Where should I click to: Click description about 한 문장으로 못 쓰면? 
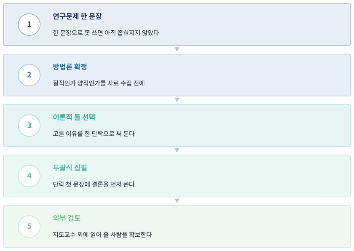[x=106, y=33]
